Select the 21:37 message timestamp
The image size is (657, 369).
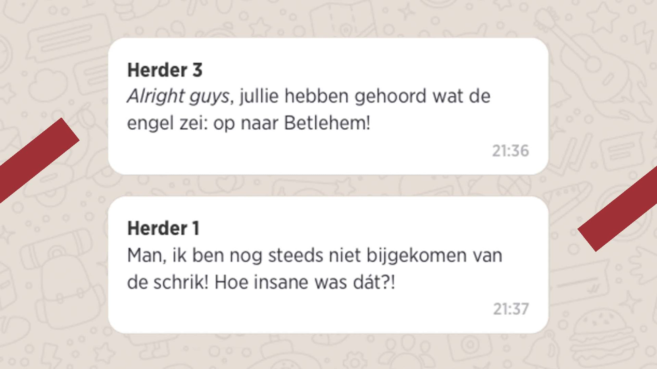click(511, 309)
